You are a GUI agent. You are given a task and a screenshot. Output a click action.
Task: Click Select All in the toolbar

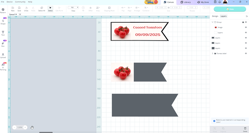point(41,9)
